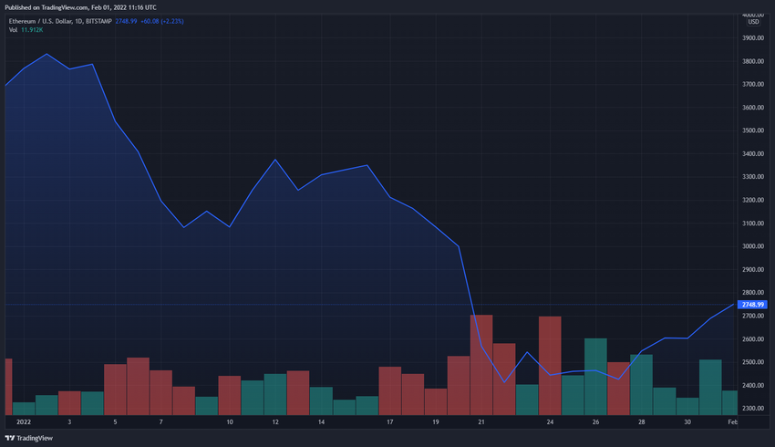Click the 2022 label on date axis
The width and height of the screenshot is (775, 447).
point(24,422)
